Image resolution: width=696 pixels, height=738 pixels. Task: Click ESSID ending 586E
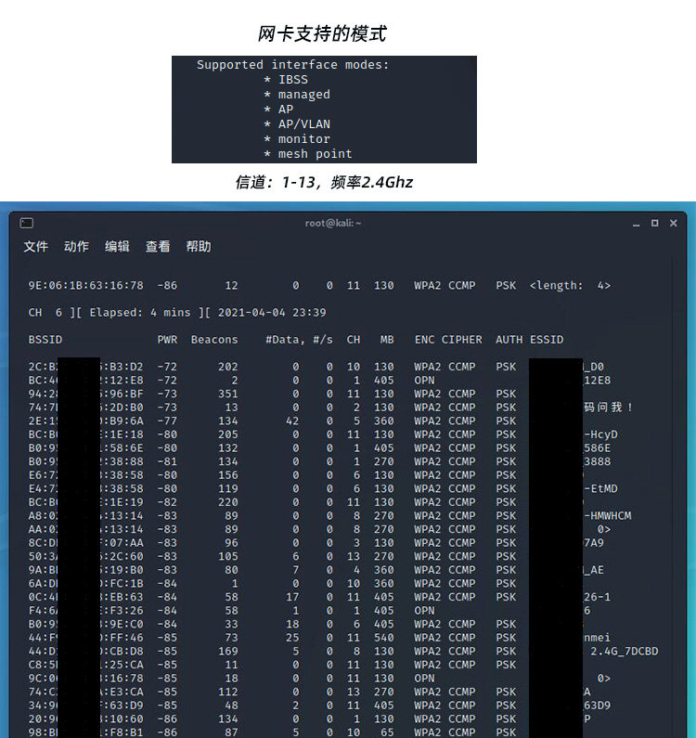(598, 447)
